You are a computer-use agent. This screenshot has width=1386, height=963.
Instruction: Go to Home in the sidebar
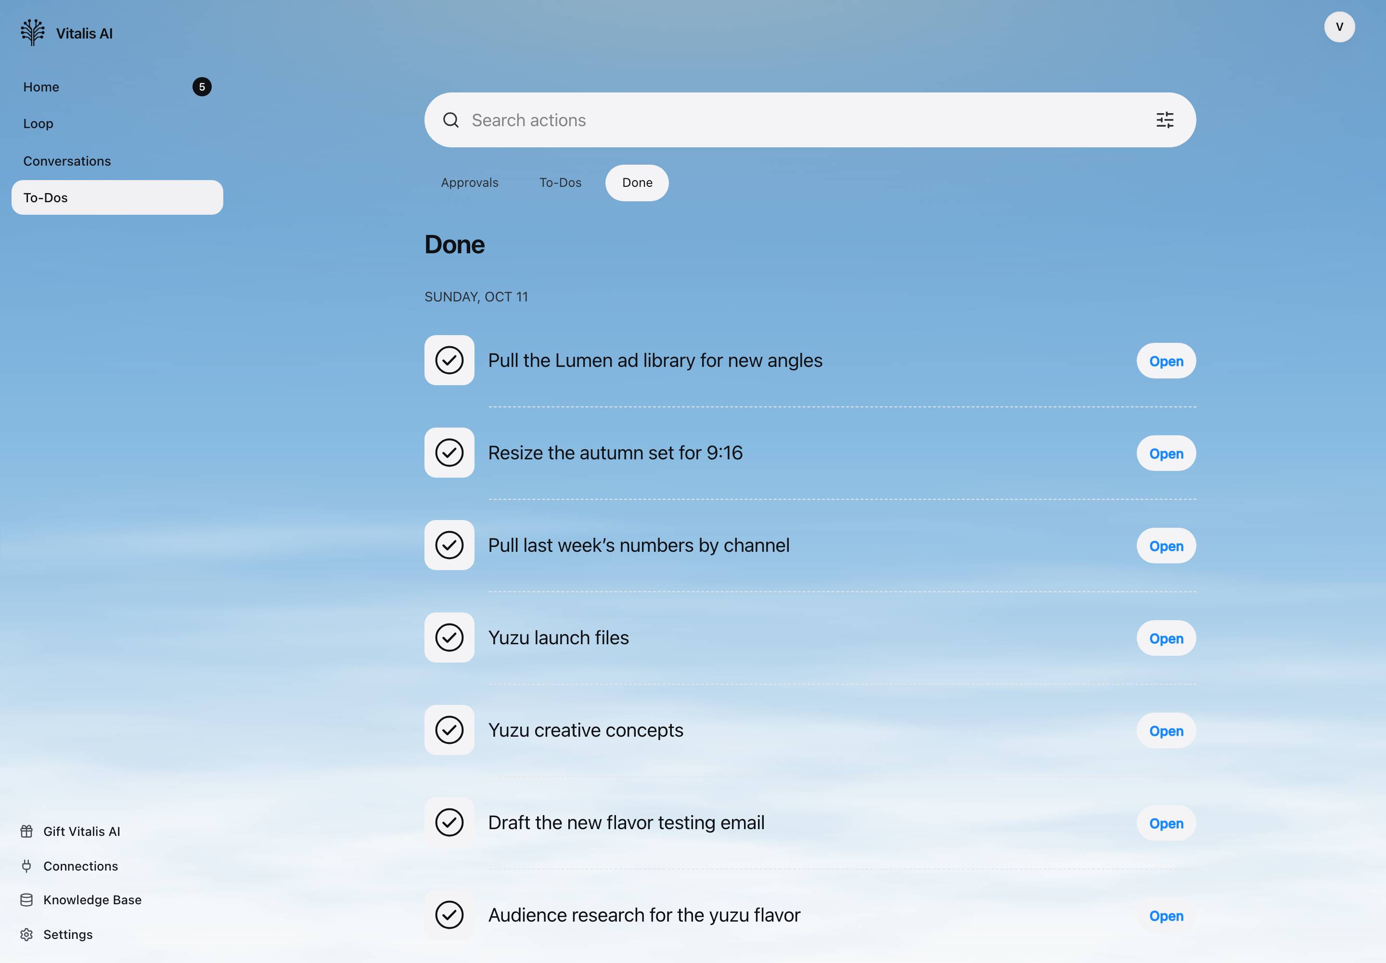117,87
